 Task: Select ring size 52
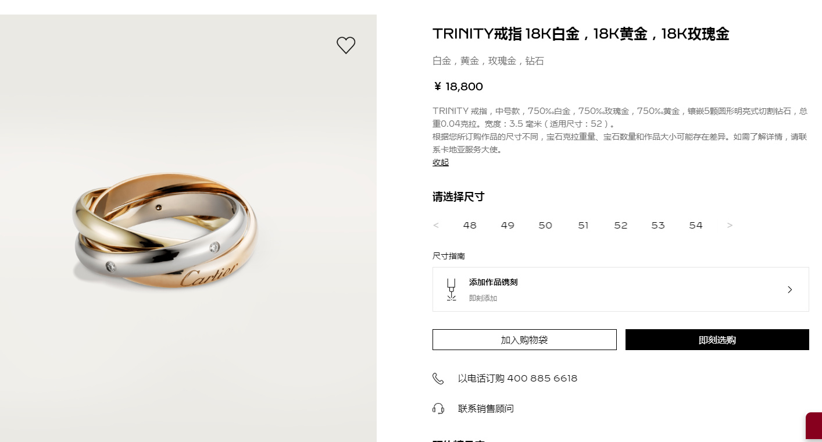(621, 225)
